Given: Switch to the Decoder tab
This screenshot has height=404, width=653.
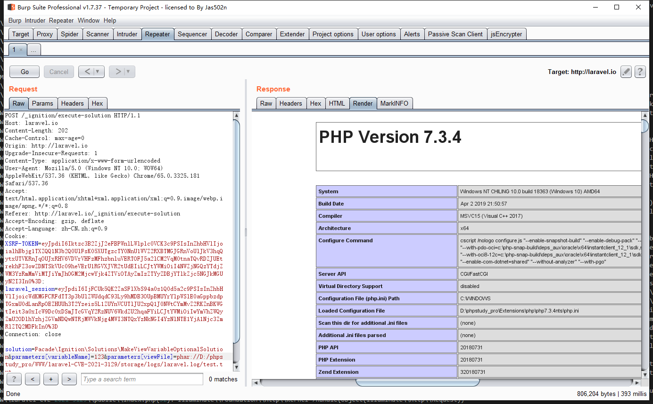Looking at the screenshot, I should click(226, 34).
